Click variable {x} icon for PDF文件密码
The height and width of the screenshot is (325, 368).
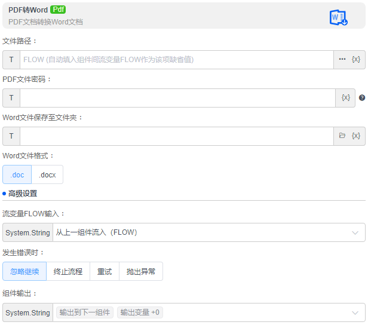click(345, 98)
